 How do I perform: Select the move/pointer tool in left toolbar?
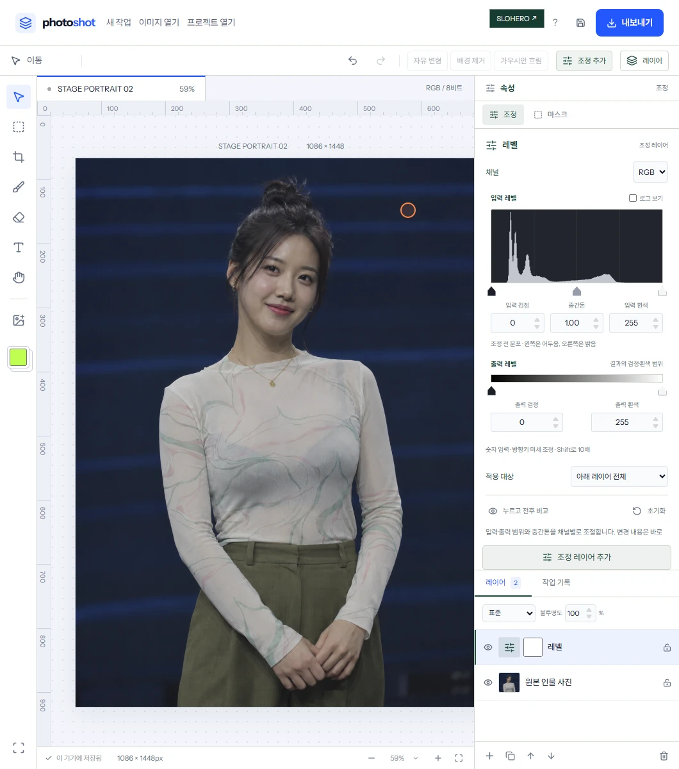click(19, 97)
